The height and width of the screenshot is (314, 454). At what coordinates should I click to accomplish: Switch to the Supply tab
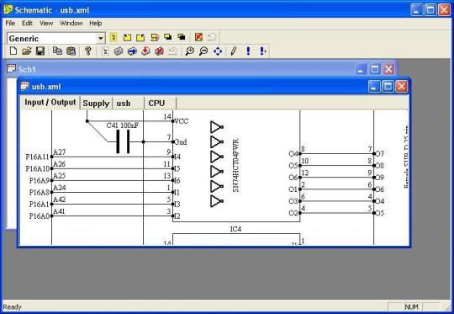[96, 104]
